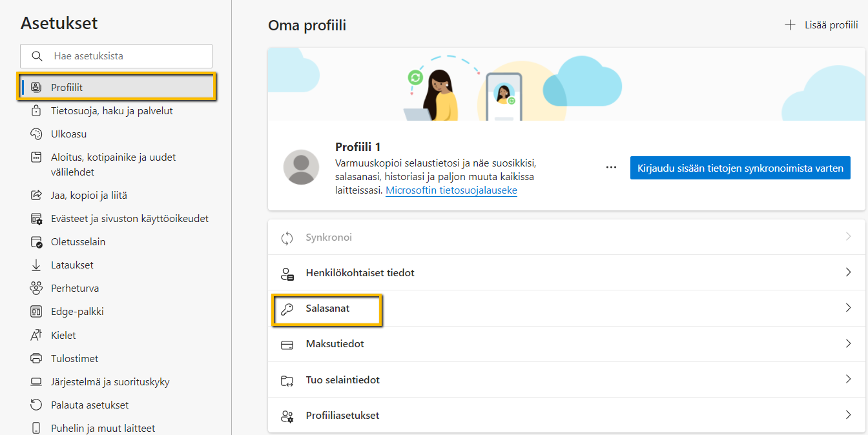Click Kirjaudu sisään tietojen synkronoimista varten
The width and height of the screenshot is (868, 435).
[x=740, y=168]
